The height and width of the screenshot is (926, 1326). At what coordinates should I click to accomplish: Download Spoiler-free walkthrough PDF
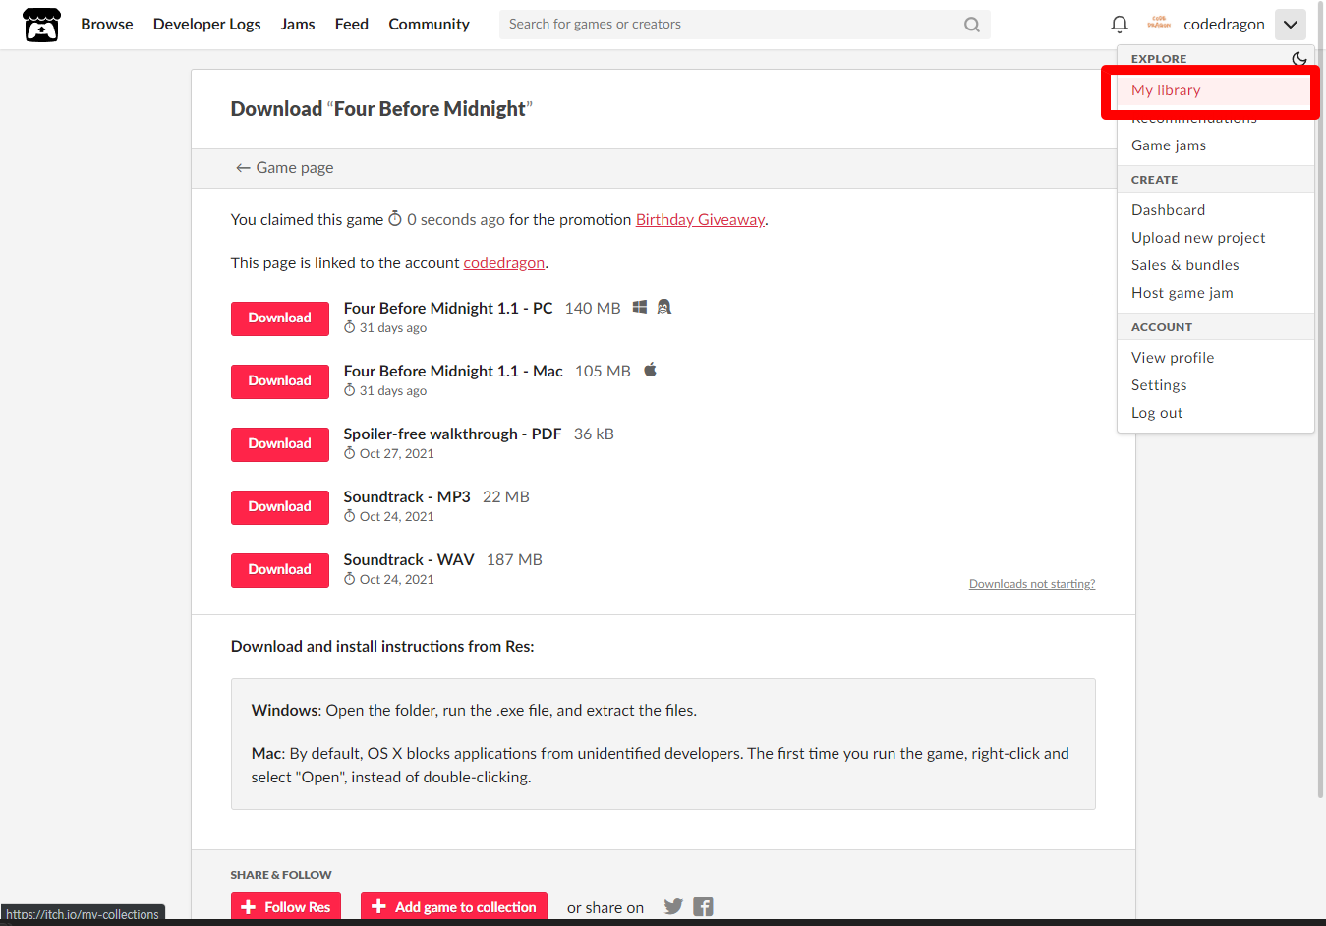280,444
